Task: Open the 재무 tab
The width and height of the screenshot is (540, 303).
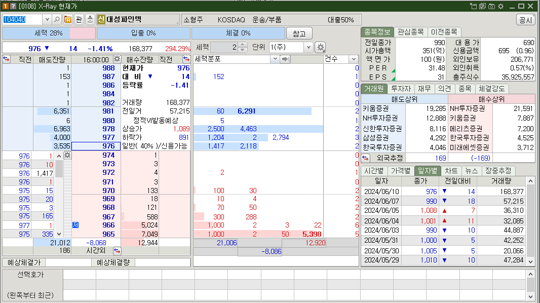Action: 425,89
